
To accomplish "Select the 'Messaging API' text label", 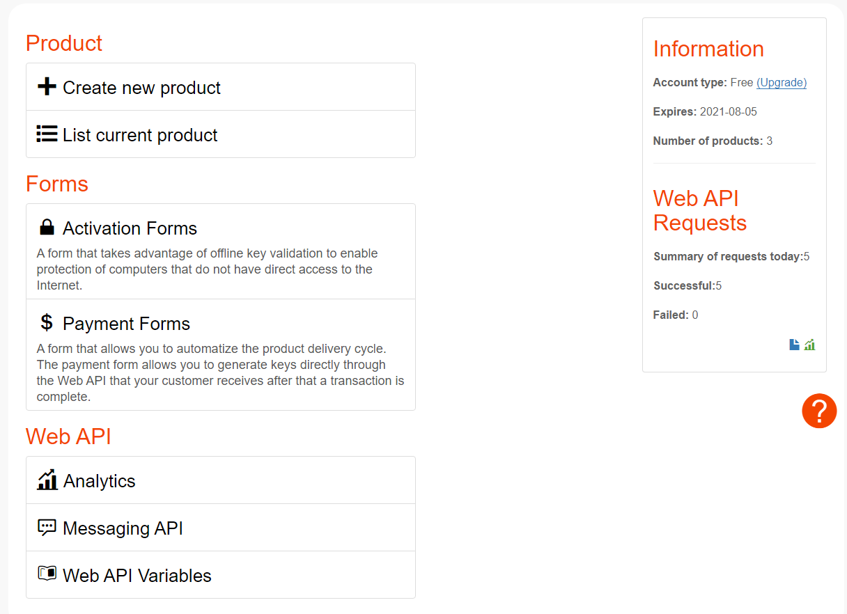I will tap(123, 528).
